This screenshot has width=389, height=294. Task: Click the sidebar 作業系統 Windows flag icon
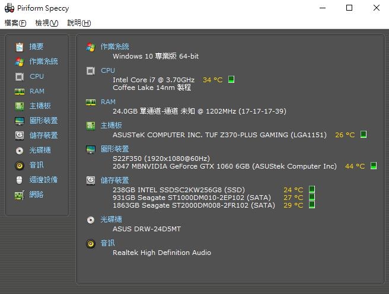click(20, 62)
